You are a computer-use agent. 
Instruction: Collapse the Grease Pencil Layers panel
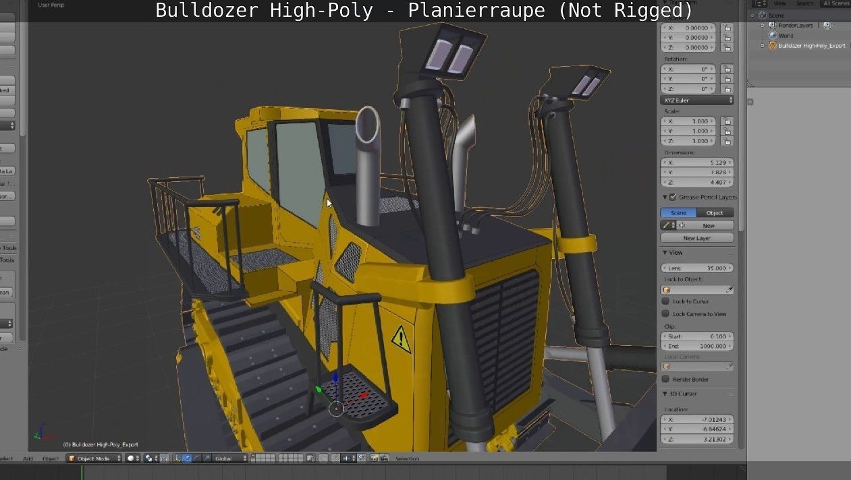[665, 197]
